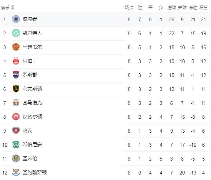
Task: Click the 圣约翰斯顿 team name
Action: tap(35, 172)
